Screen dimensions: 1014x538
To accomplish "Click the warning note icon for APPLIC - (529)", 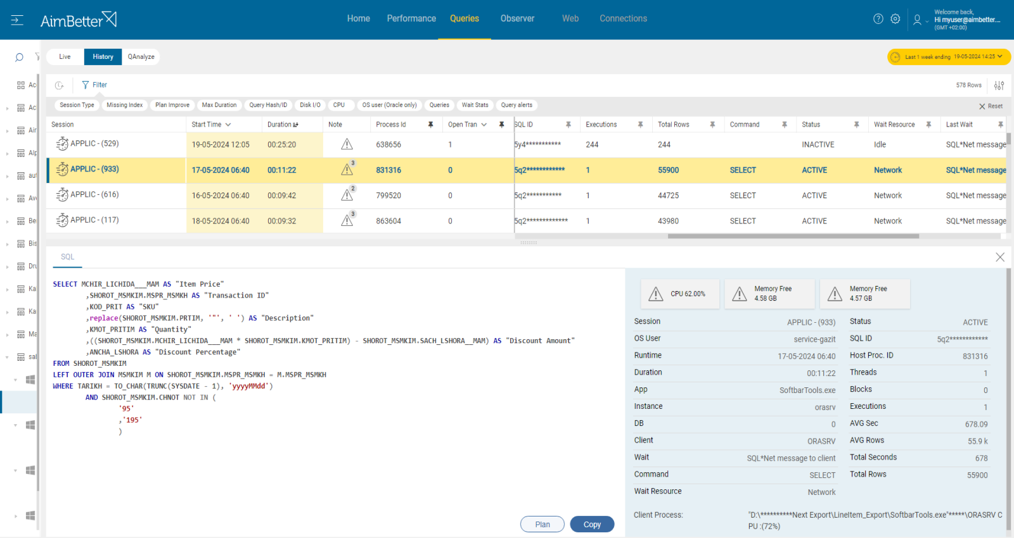I will point(347,144).
